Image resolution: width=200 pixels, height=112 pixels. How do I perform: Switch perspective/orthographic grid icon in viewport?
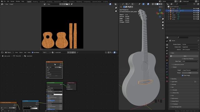[163, 28]
